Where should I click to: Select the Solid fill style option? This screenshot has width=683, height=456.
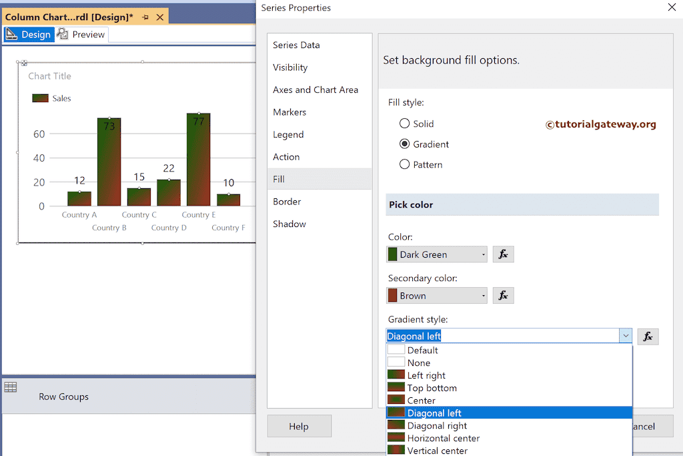click(405, 124)
